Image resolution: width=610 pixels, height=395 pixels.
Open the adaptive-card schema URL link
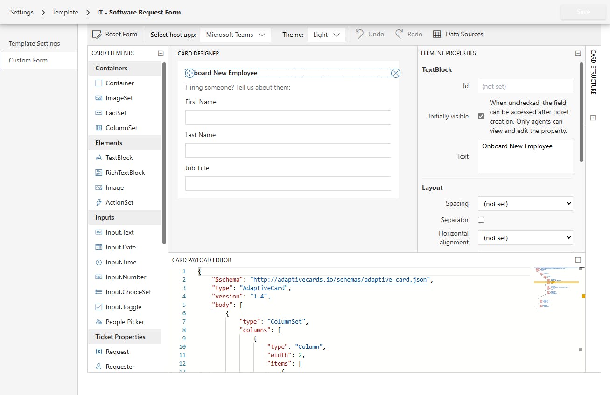pos(340,280)
